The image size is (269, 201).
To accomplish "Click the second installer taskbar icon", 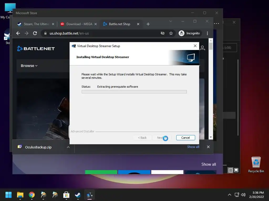I will click(55, 195).
